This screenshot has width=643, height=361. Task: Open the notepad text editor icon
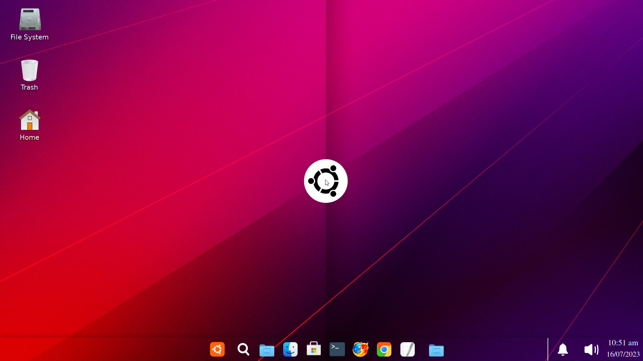click(x=408, y=350)
